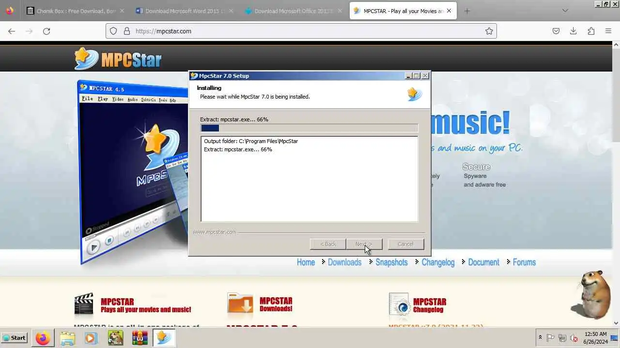Click the MPCStar website logo
620x348 pixels.
118,59
